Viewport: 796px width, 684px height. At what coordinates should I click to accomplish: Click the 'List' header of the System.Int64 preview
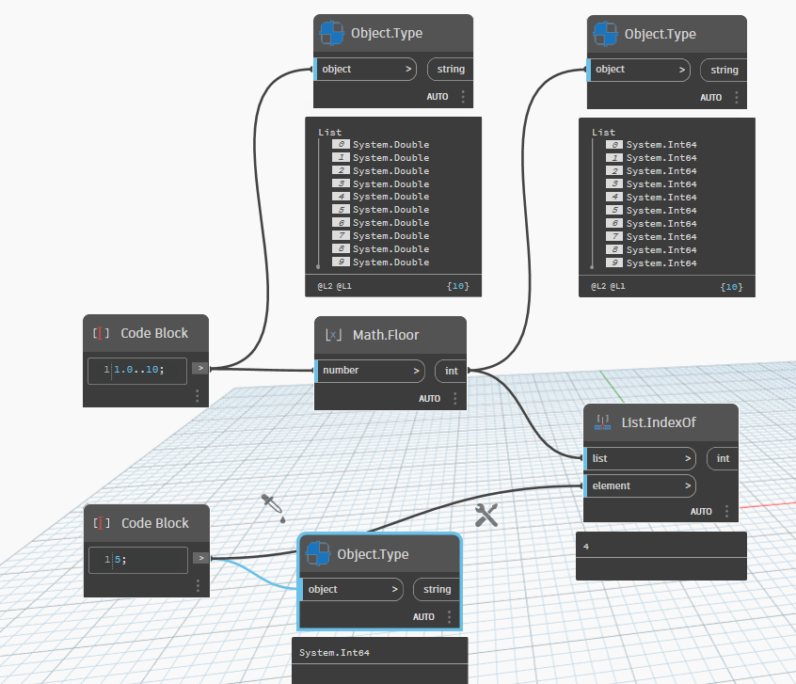604,132
